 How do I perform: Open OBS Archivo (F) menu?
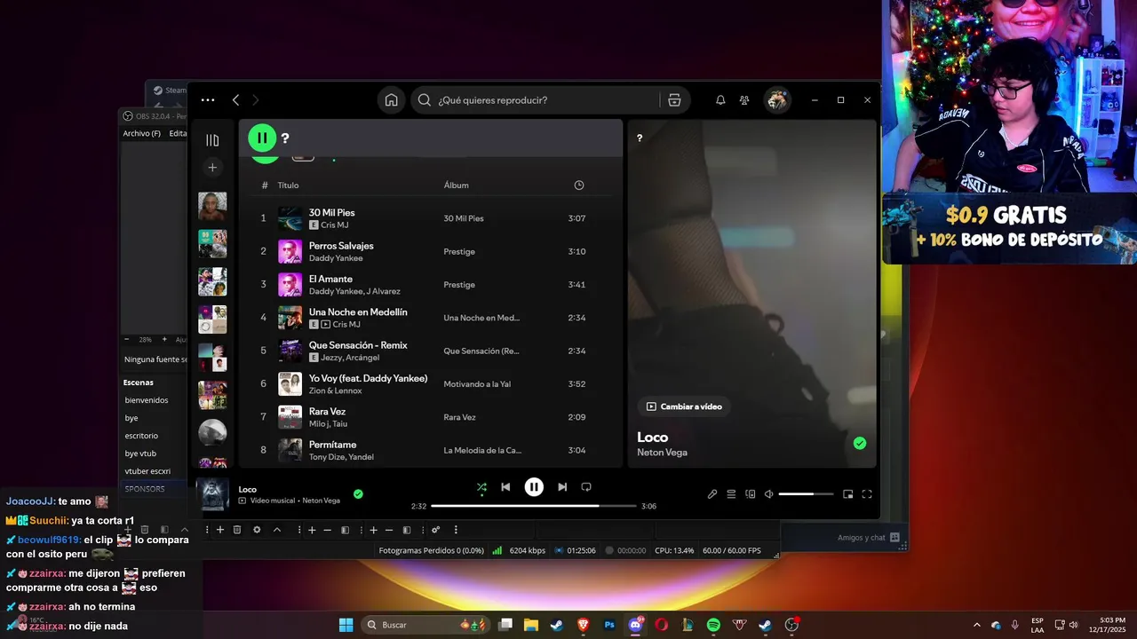click(142, 134)
